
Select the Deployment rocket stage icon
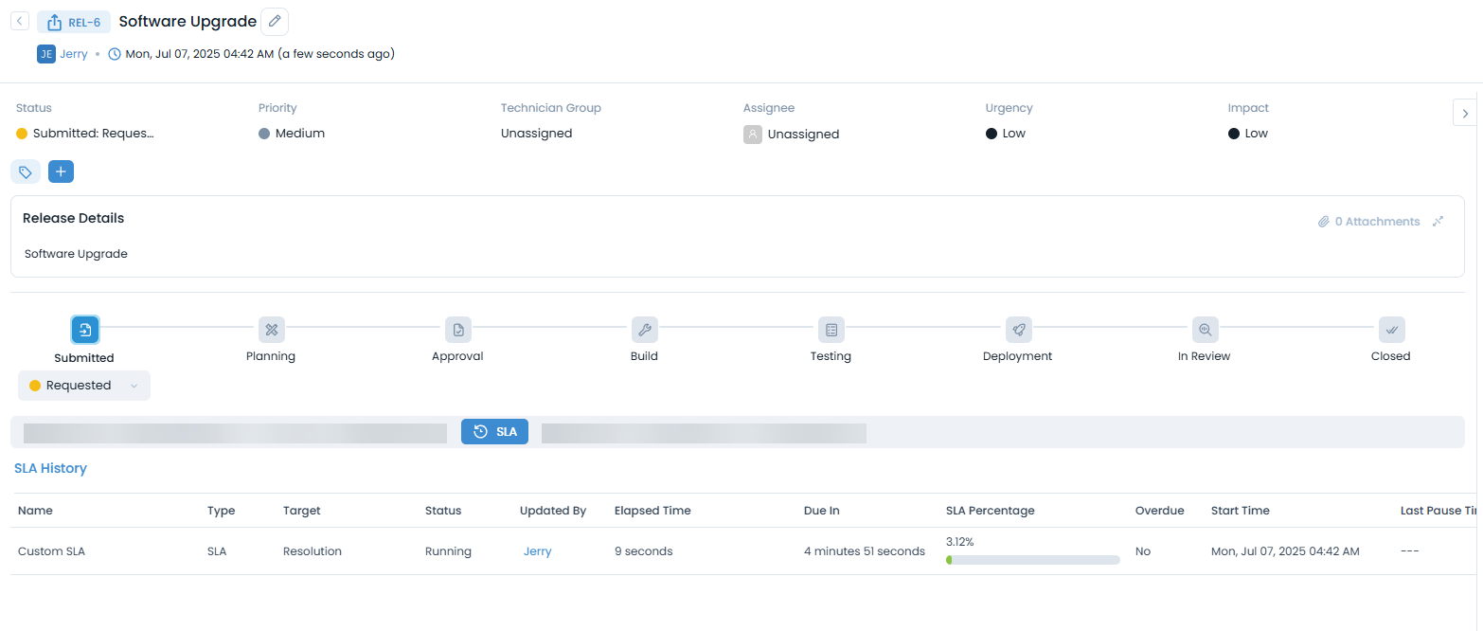[x=1018, y=330]
